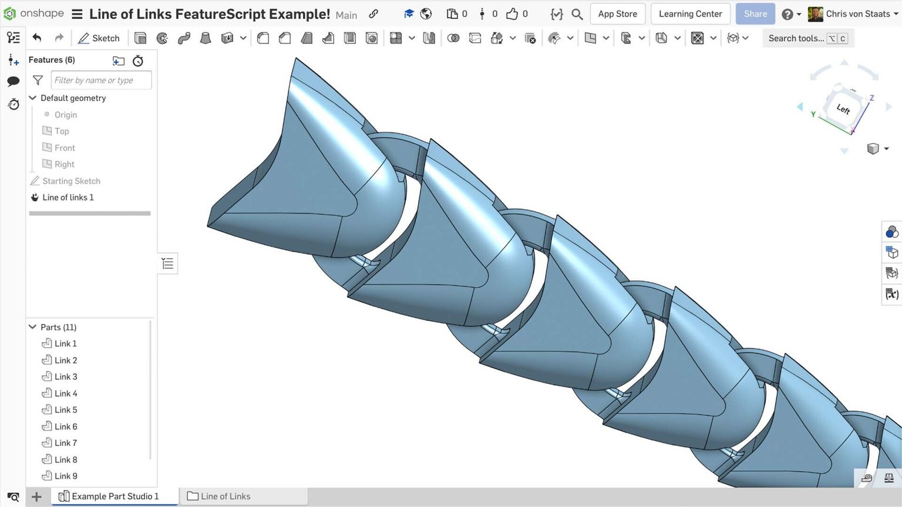
Task: Switch to the Line of Links tab
Action: tap(225, 496)
